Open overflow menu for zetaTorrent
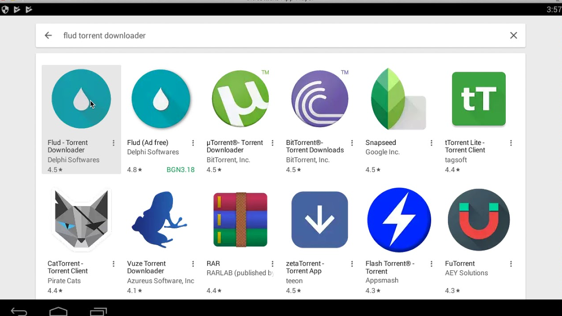562x316 pixels. pos(352,264)
